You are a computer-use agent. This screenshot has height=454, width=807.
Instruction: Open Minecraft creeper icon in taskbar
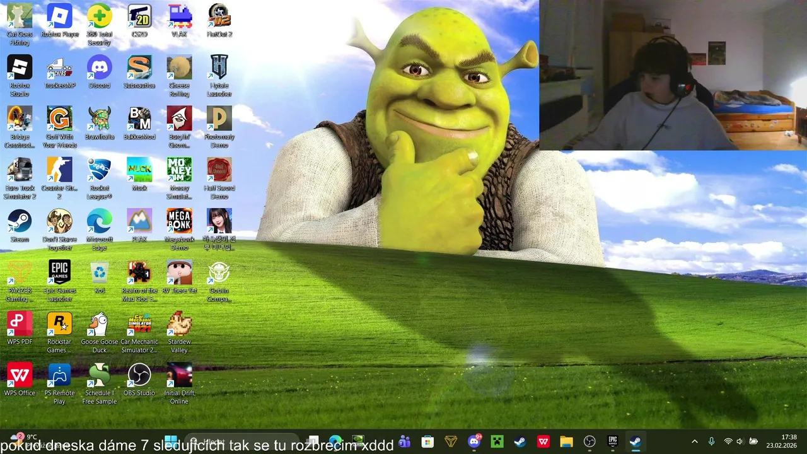(497, 441)
